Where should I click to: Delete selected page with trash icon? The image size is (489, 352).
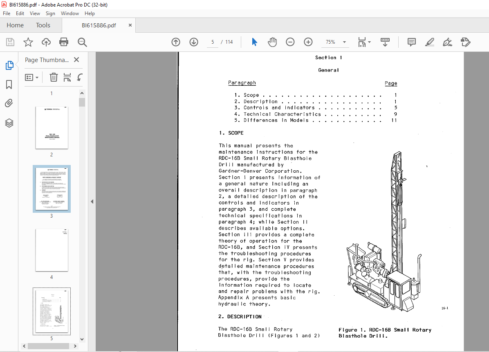(54, 77)
